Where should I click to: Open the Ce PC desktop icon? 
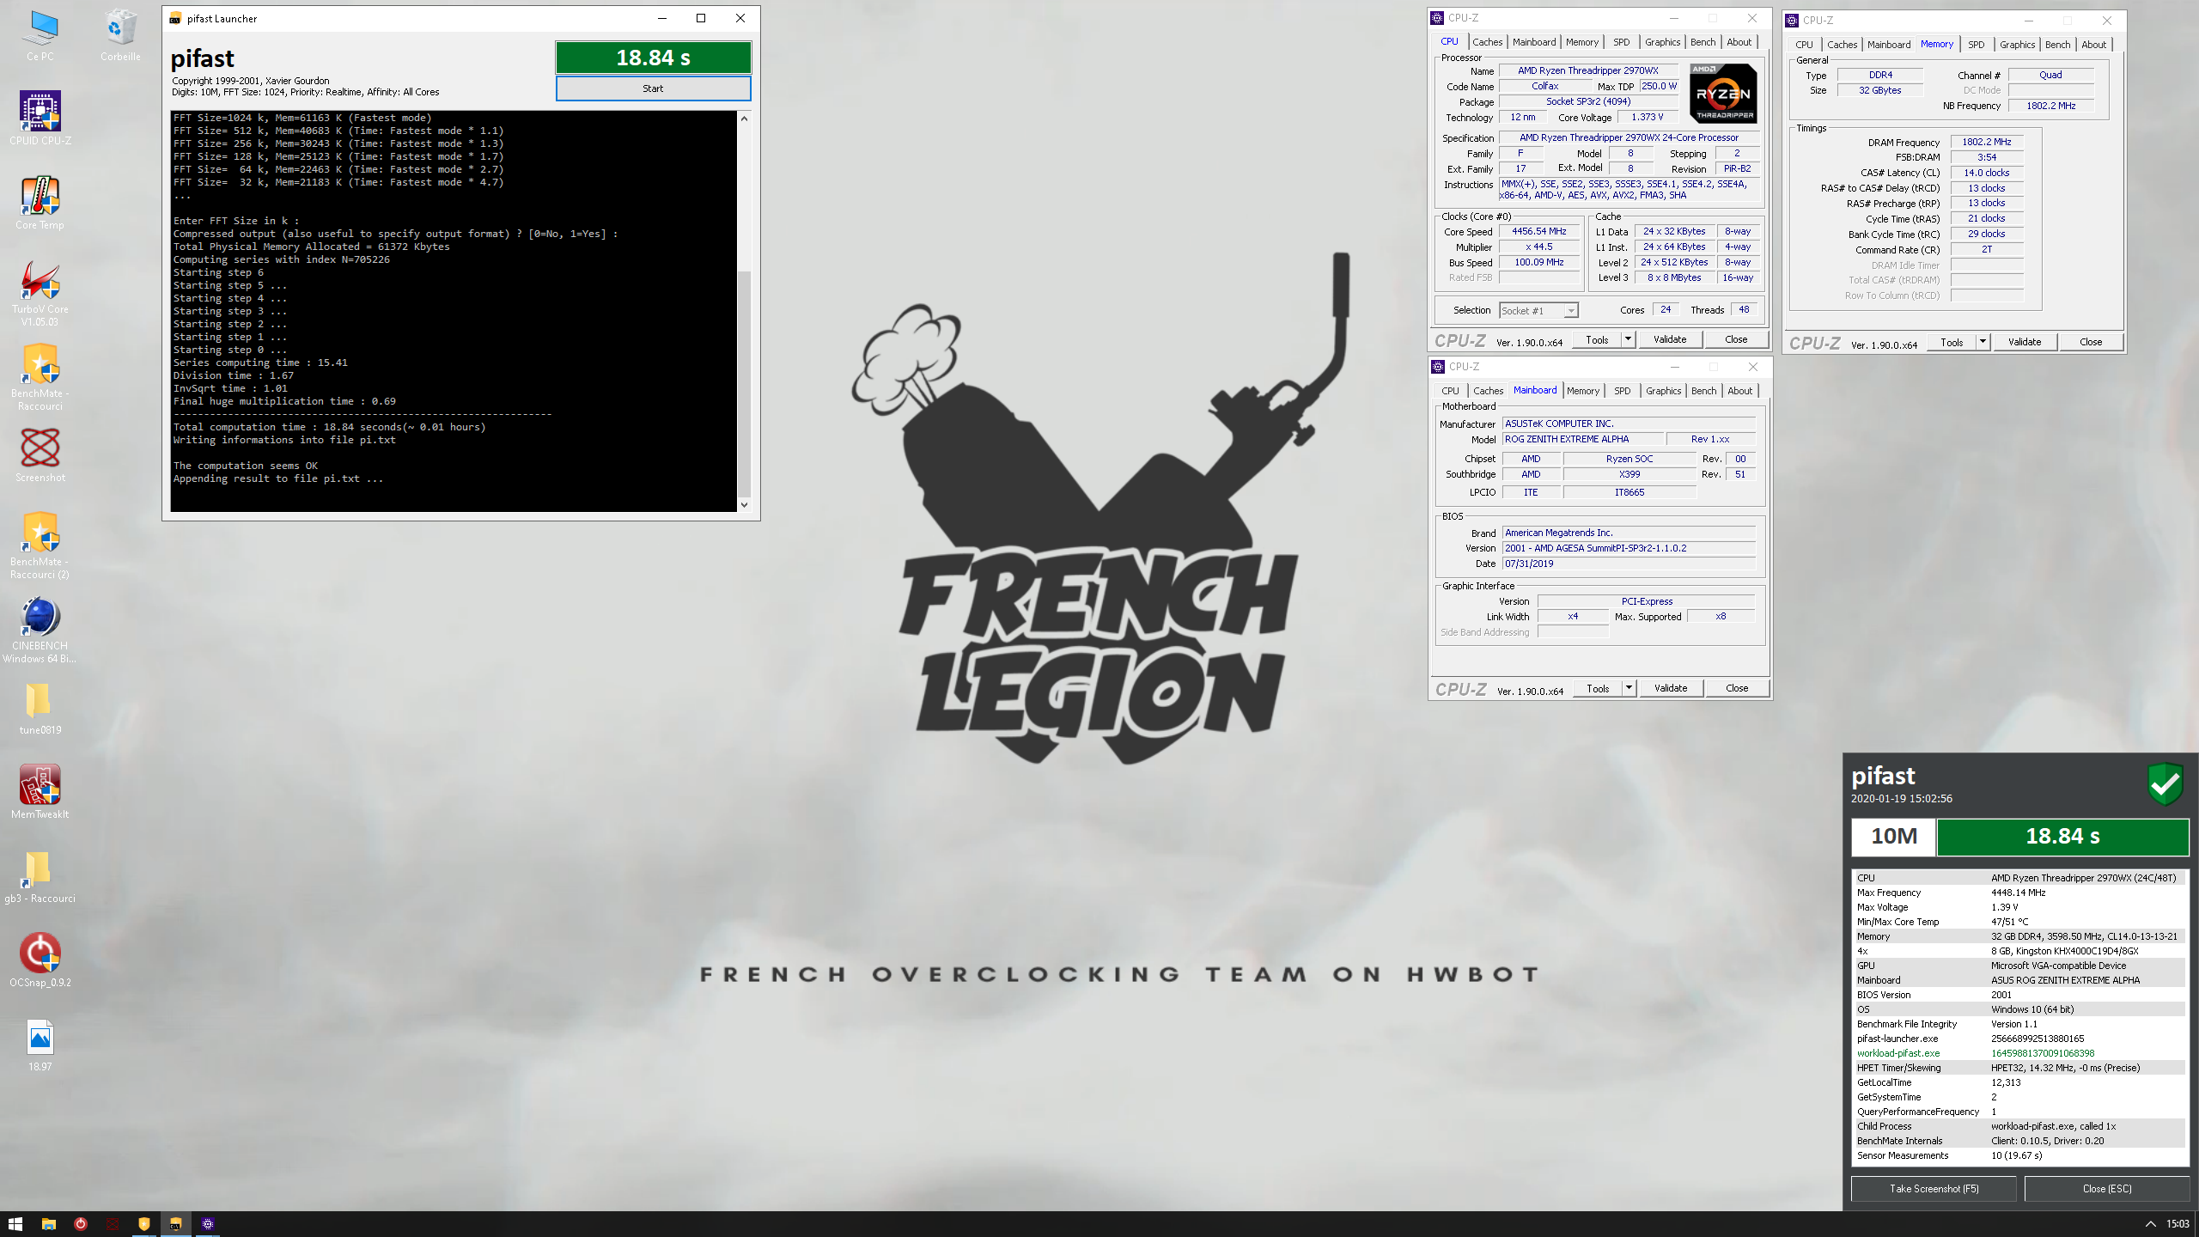(40, 35)
